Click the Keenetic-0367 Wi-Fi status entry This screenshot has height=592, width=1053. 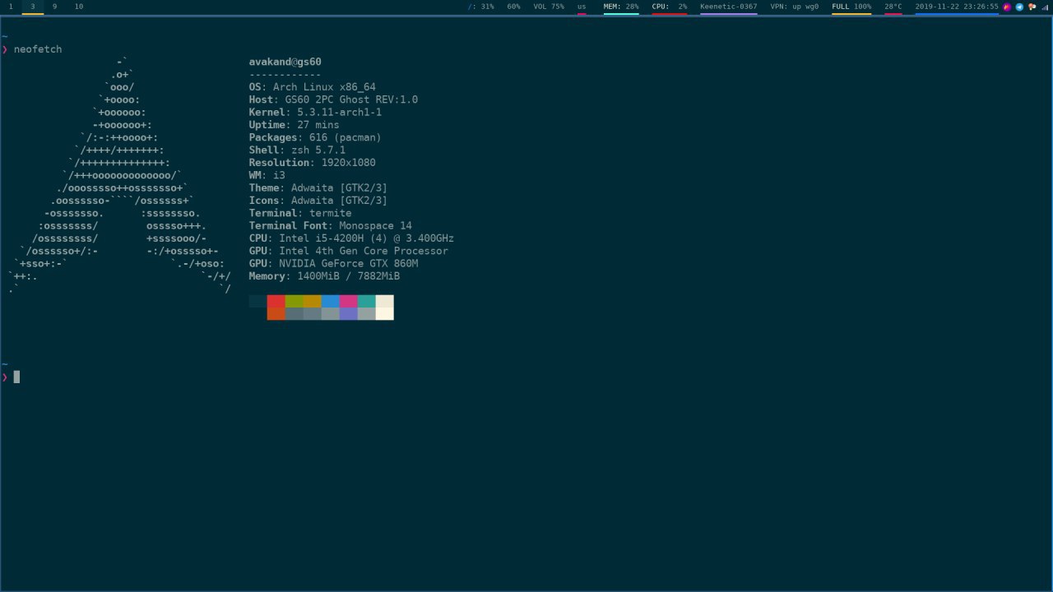click(729, 7)
